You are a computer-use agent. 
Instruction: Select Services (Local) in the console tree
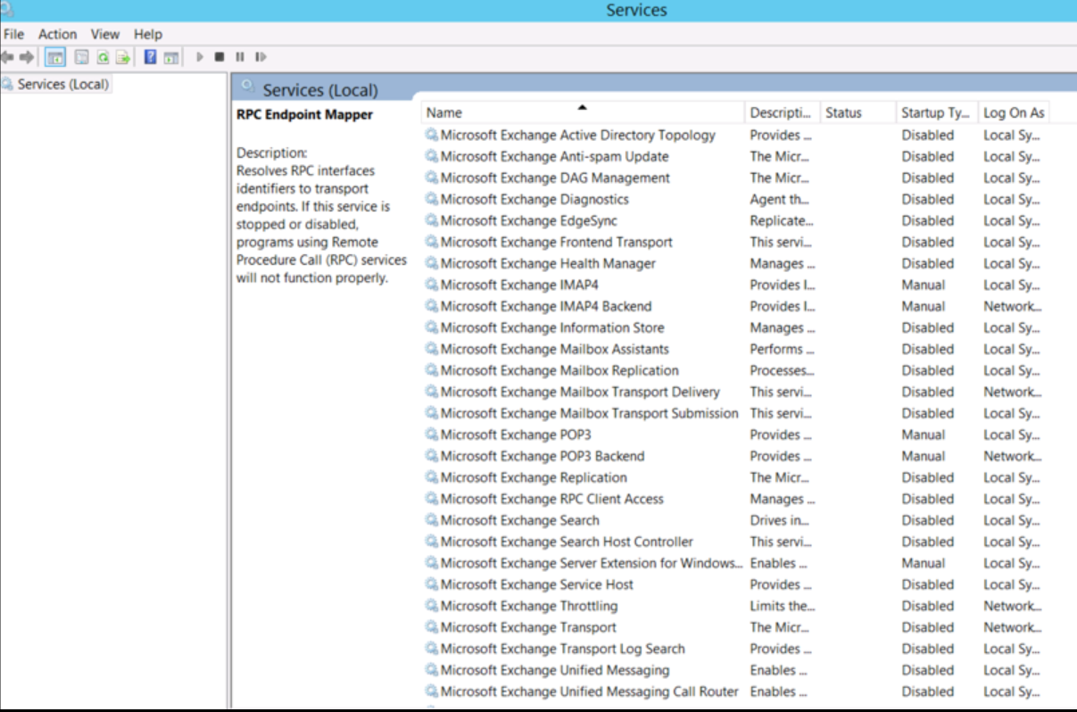pos(63,85)
